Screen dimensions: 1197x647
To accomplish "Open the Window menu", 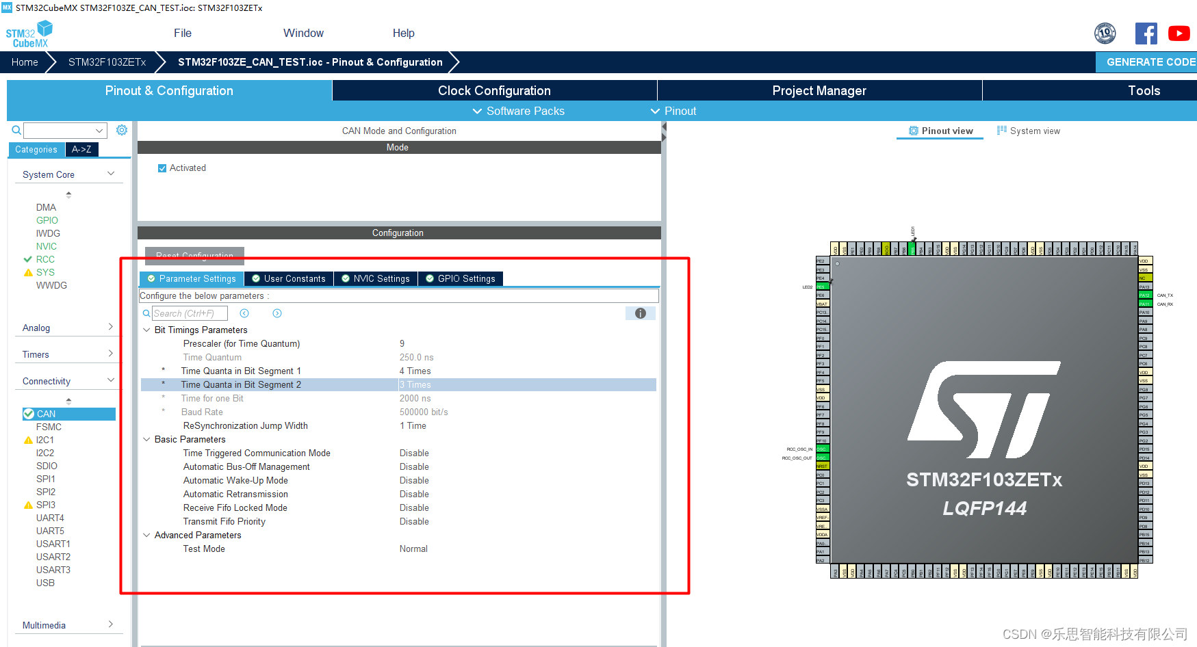I will (303, 33).
